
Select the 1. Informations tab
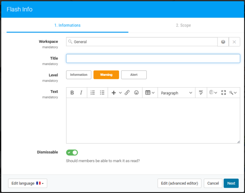(68, 25)
